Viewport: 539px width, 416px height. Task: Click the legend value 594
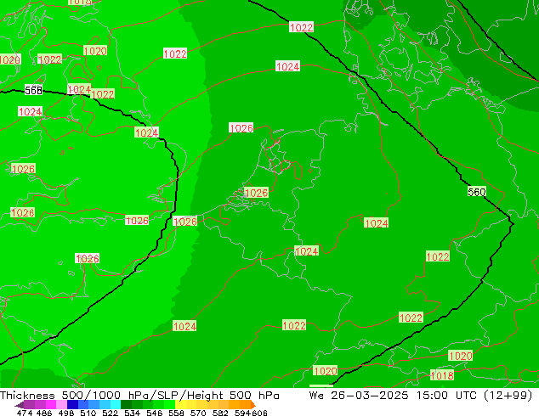pos(242,413)
